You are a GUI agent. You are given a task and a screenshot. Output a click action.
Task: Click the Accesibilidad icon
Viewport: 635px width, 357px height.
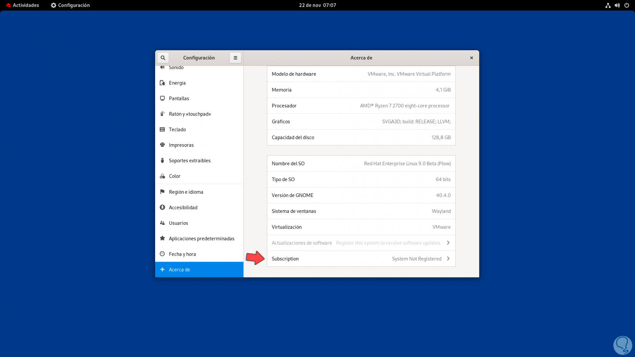162,208
